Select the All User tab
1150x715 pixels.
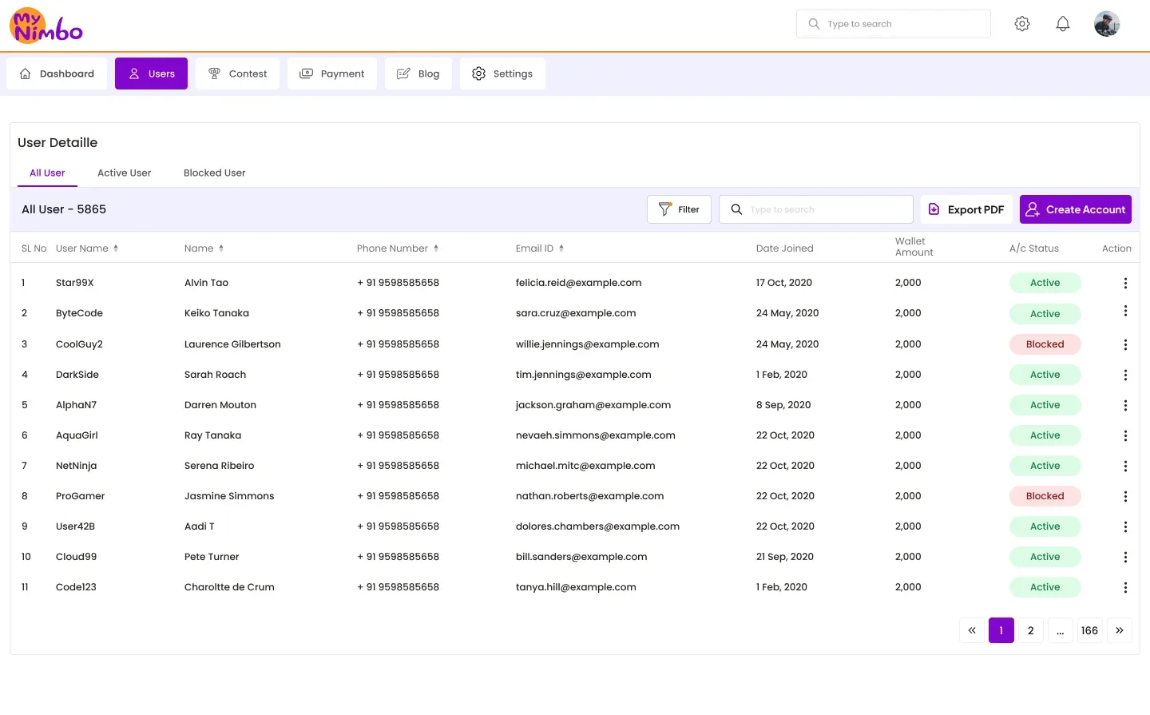[x=47, y=173]
